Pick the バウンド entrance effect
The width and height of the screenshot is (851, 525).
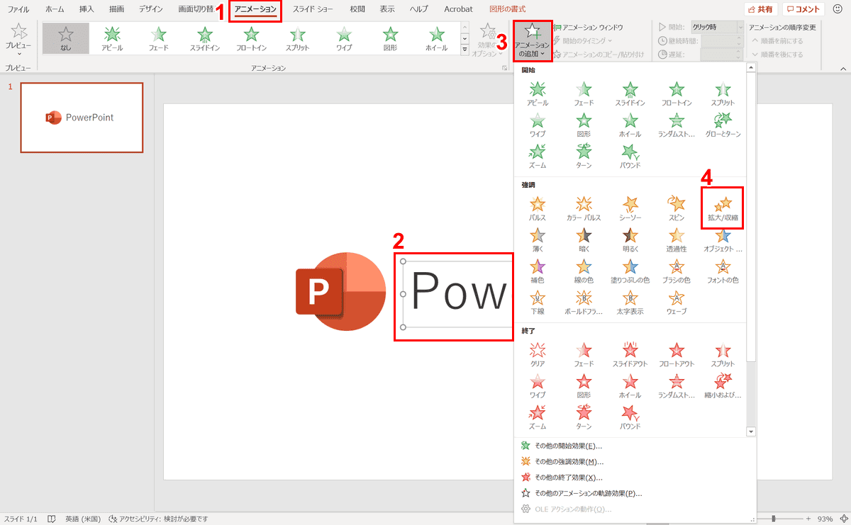[x=630, y=157]
